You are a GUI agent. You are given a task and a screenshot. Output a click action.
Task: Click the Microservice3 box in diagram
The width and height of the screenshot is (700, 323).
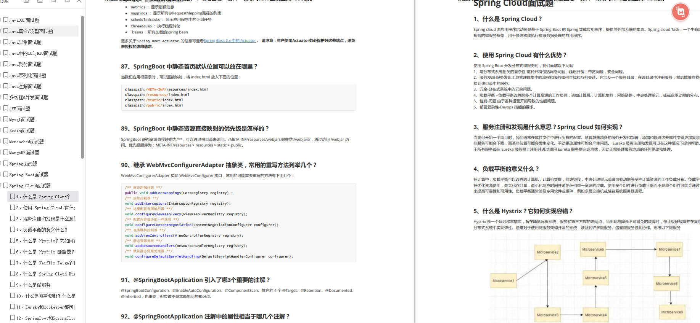pos(547,315)
